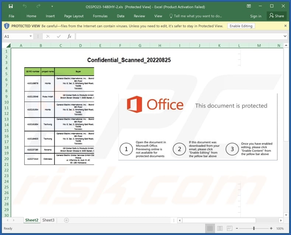The width and height of the screenshot is (291, 235).
Task: Switch to the Insert tab
Action: [x=50, y=16]
